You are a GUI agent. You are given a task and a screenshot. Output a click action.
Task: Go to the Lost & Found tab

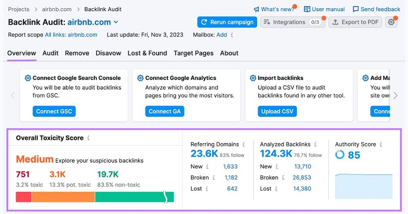(147, 53)
